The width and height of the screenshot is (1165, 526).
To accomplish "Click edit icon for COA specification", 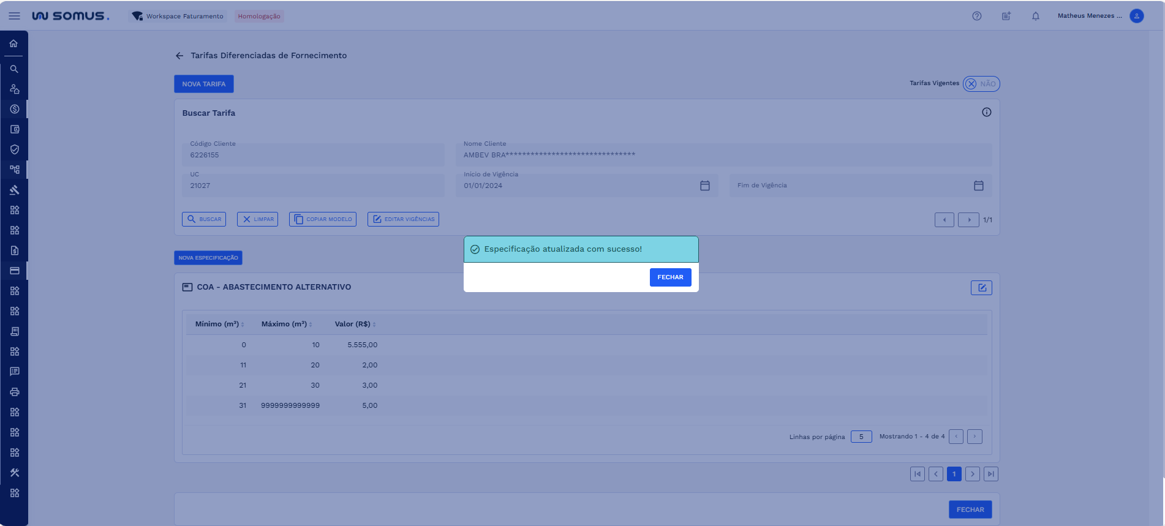I will pyautogui.click(x=981, y=288).
